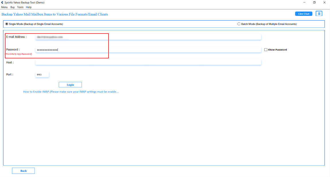This screenshot has height=177, width=330.
Task: Open the hamburger menu icon beside Live Chat
Action: [x=319, y=14]
